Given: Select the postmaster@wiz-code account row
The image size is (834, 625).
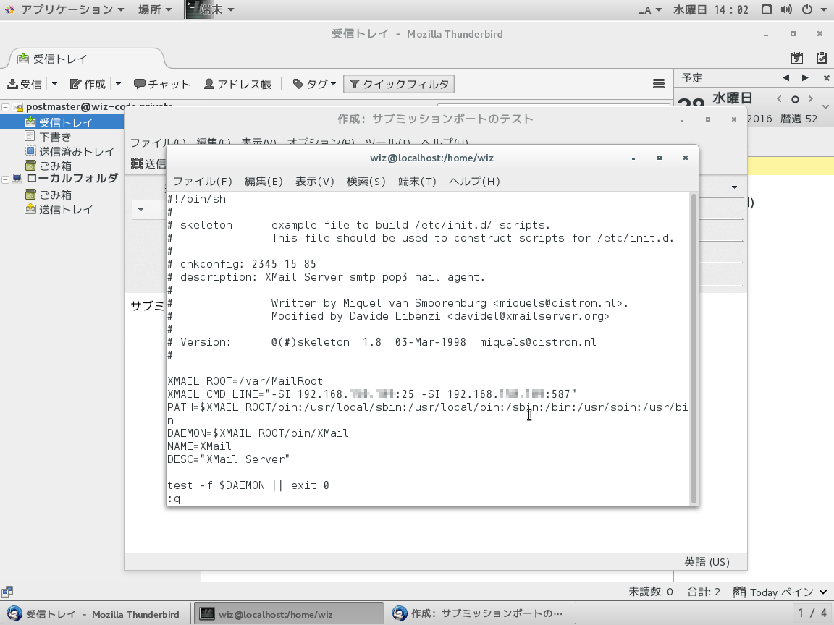Looking at the screenshot, I should pyautogui.click(x=99, y=107).
